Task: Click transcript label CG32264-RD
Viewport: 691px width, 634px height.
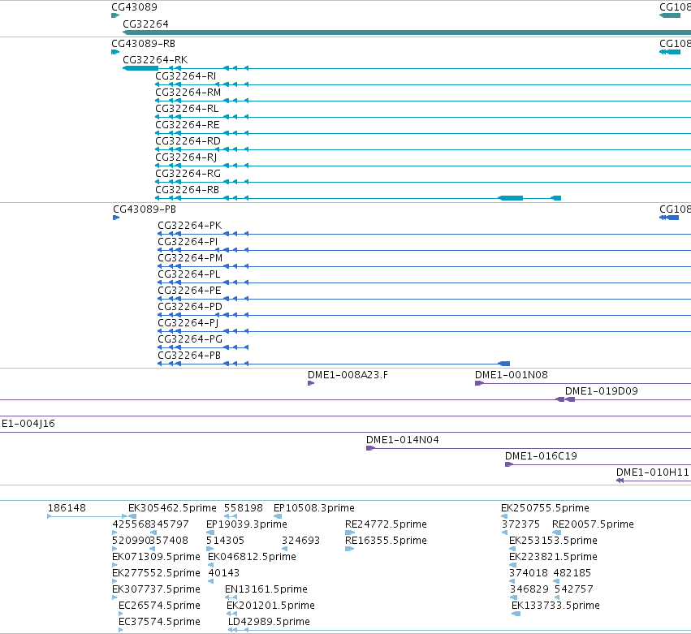Action: coord(188,141)
